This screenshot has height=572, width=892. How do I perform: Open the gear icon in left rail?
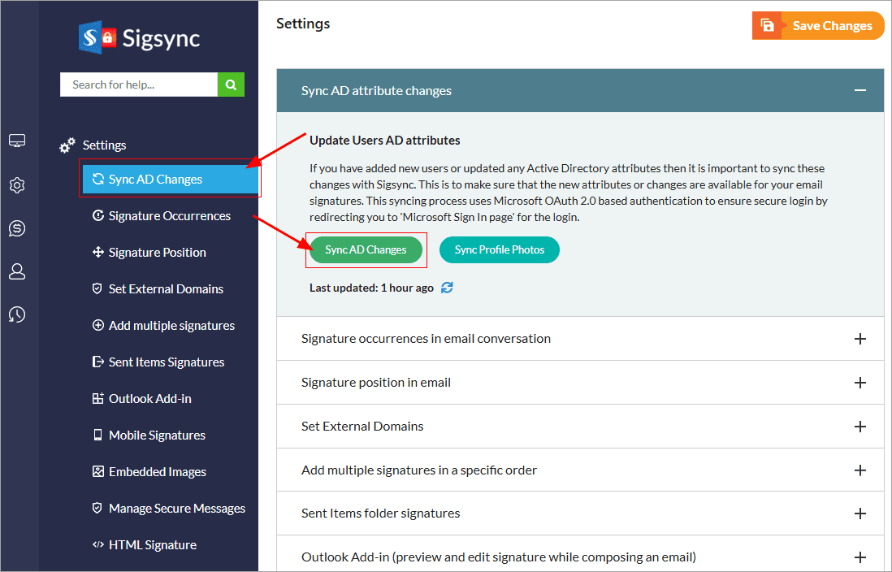(x=17, y=185)
